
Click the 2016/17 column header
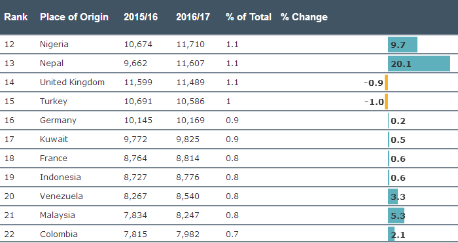193,17
